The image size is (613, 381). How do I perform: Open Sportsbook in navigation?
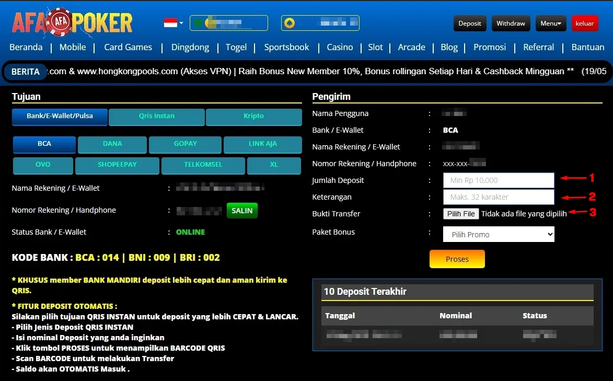[286, 48]
